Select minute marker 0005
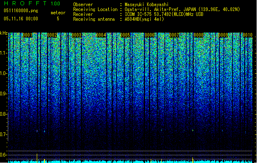This screenshot has width=257, height=163. pos(125,35)
